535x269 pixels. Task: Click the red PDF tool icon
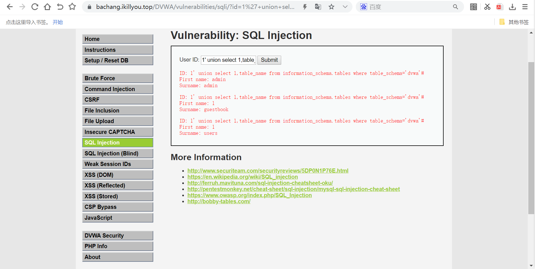pyautogui.click(x=500, y=7)
